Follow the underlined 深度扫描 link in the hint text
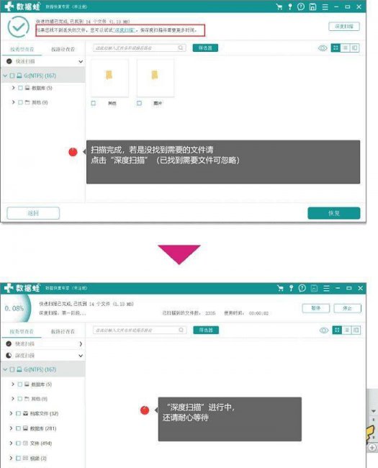The width and height of the screenshot is (378, 468). [x=125, y=30]
